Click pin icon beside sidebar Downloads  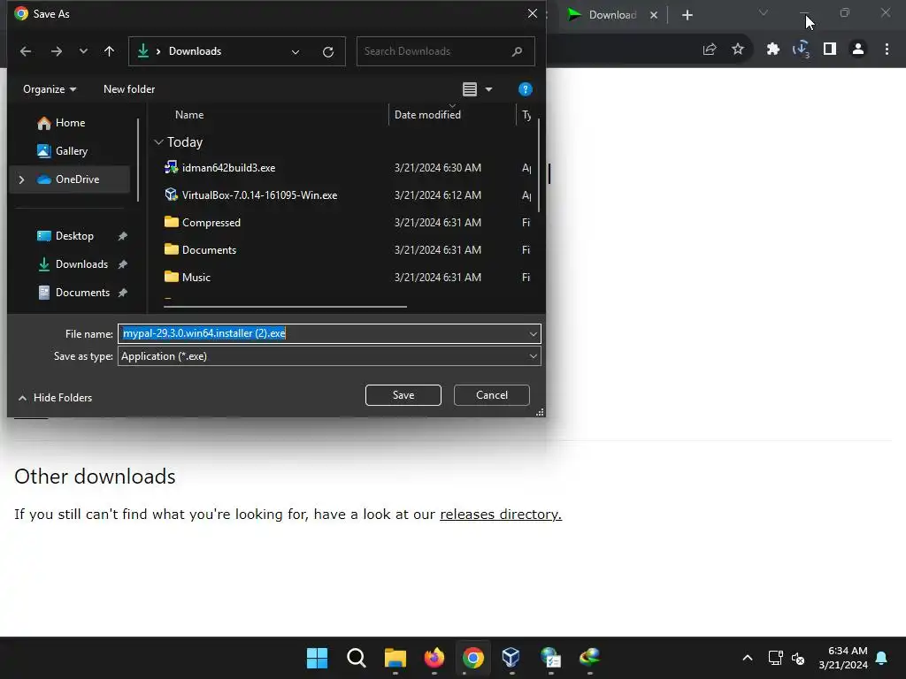click(122, 264)
